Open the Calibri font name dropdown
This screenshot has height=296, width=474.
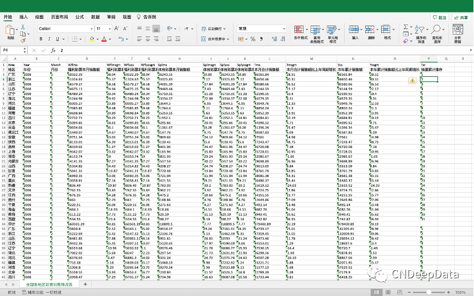coord(91,28)
